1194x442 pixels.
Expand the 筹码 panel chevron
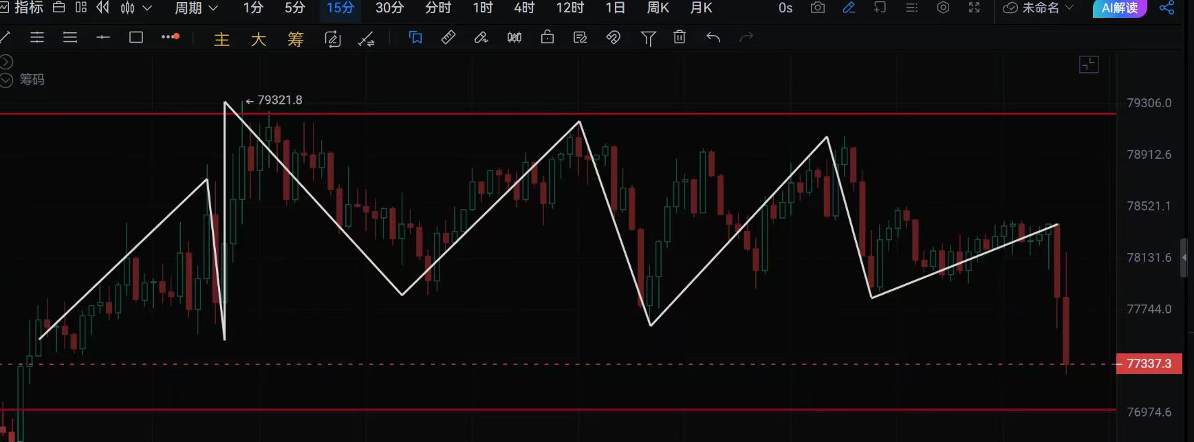pyautogui.click(x=7, y=80)
